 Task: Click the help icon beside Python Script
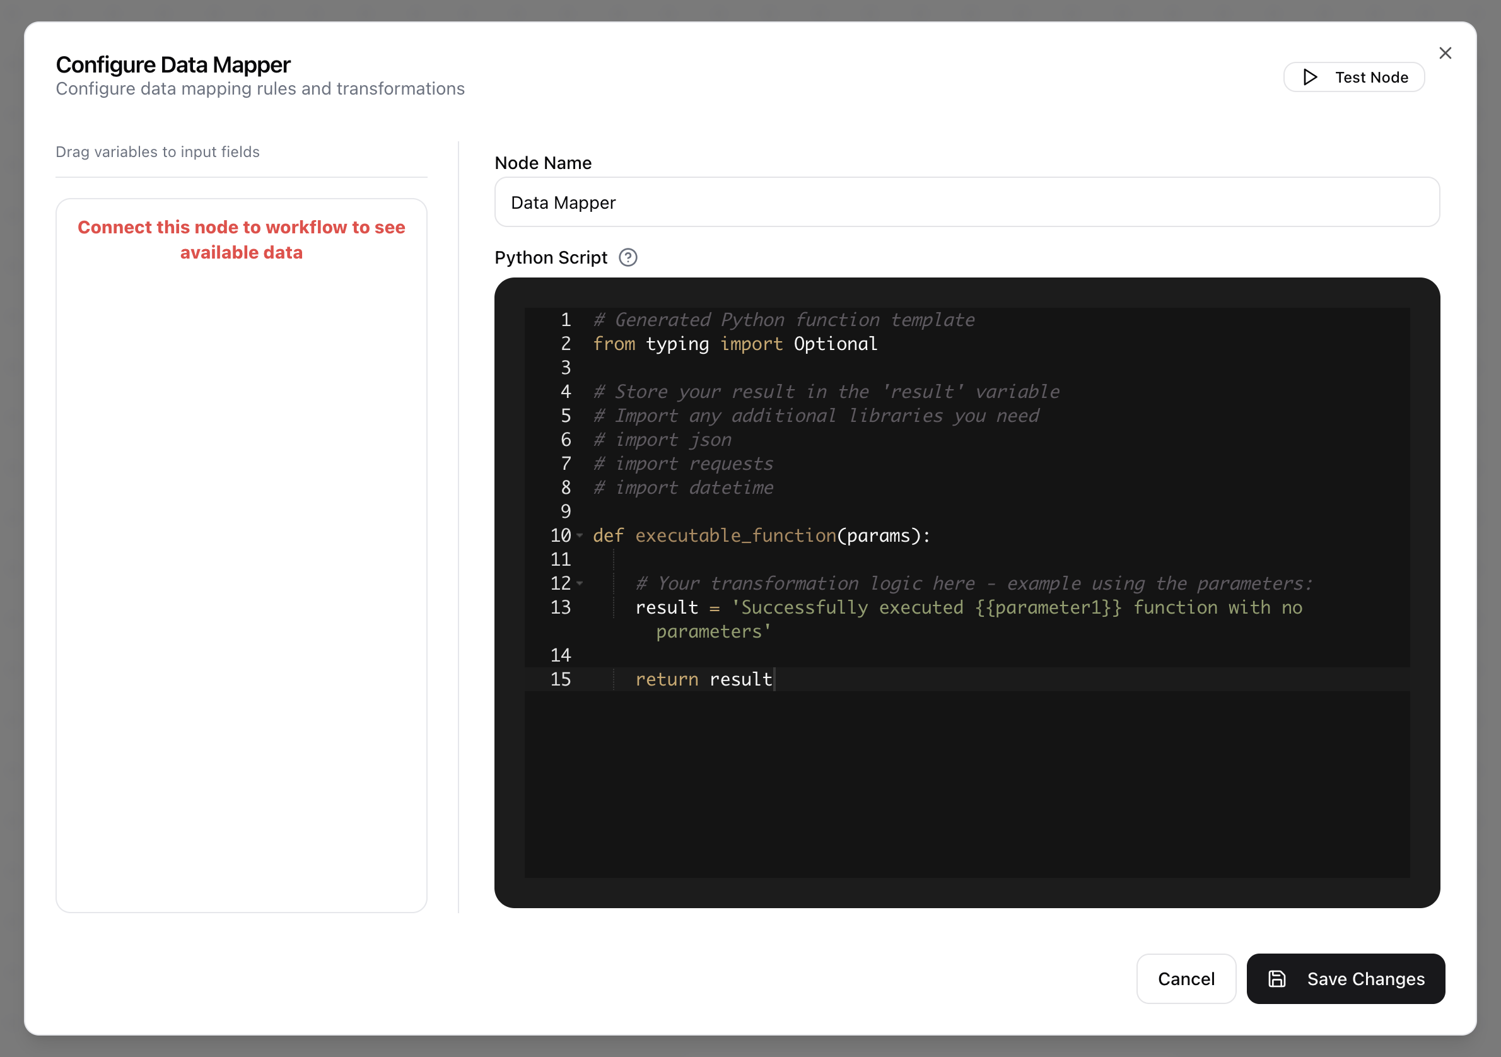click(x=628, y=257)
